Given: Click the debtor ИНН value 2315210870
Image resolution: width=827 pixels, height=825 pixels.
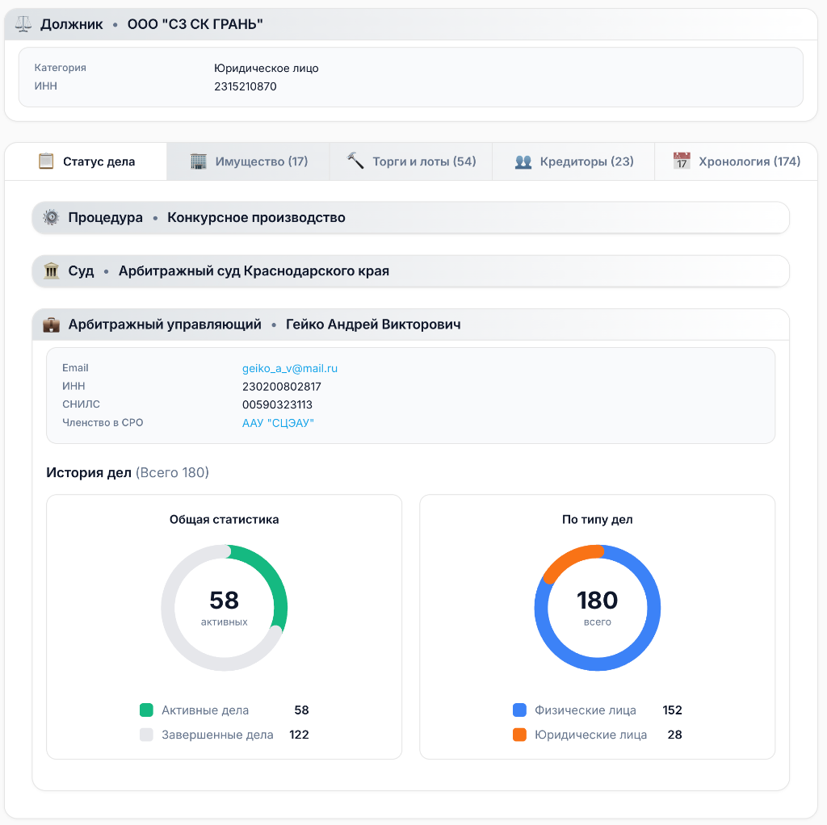Looking at the screenshot, I should click(x=246, y=86).
